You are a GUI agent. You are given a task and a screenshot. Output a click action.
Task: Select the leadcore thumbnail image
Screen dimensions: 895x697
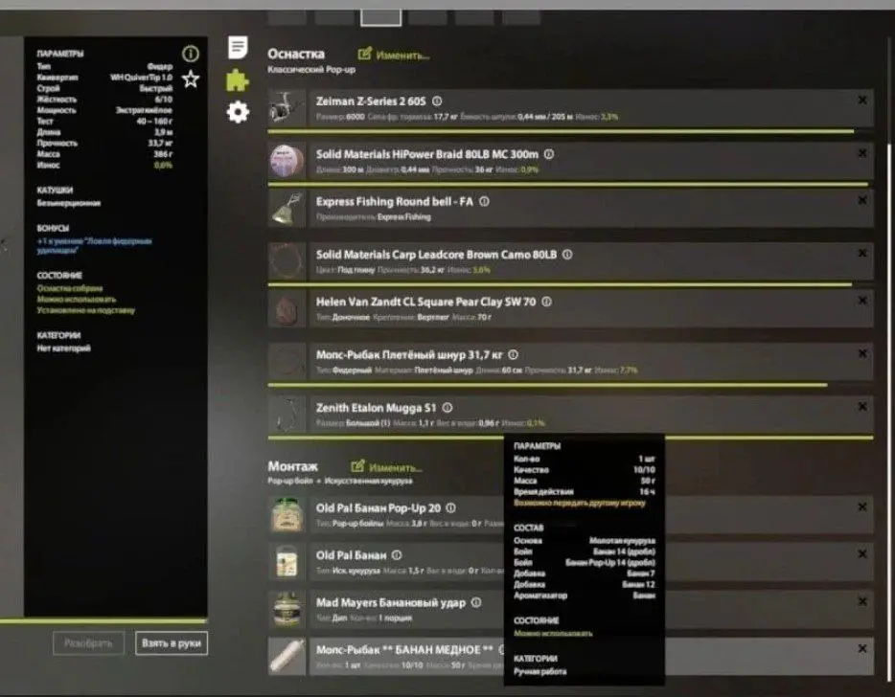click(x=287, y=261)
